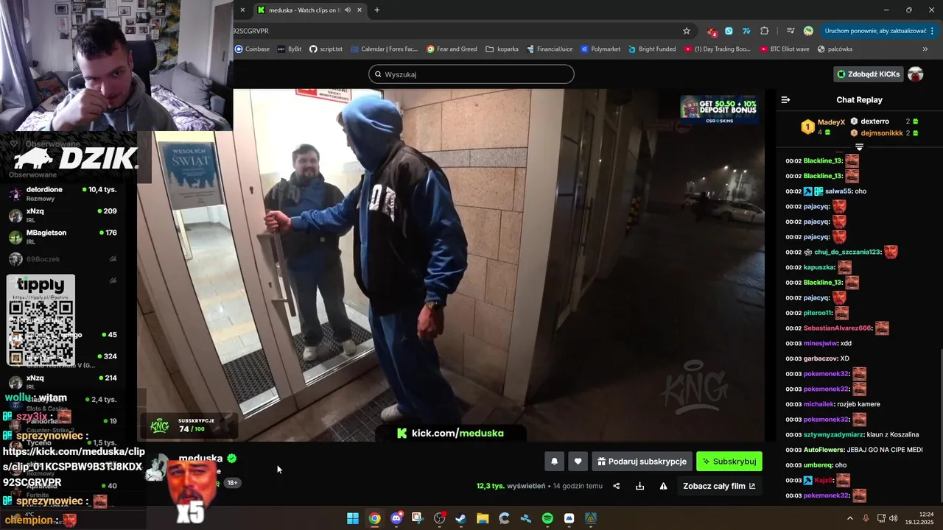The width and height of the screenshot is (943, 530).
Task: Open the script.txt GitHub bookmark
Action: coord(326,49)
